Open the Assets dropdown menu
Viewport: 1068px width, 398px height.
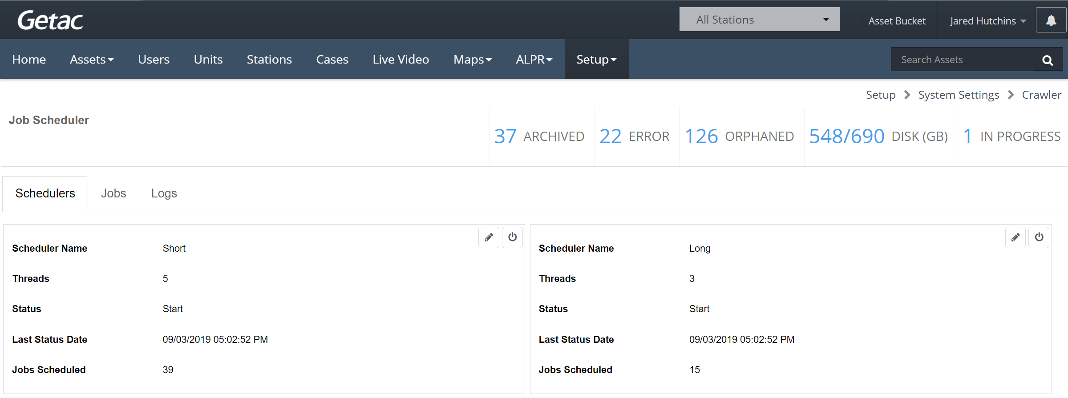[x=92, y=60]
